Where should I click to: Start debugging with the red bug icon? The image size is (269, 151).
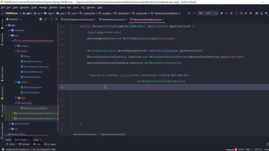tap(231, 13)
